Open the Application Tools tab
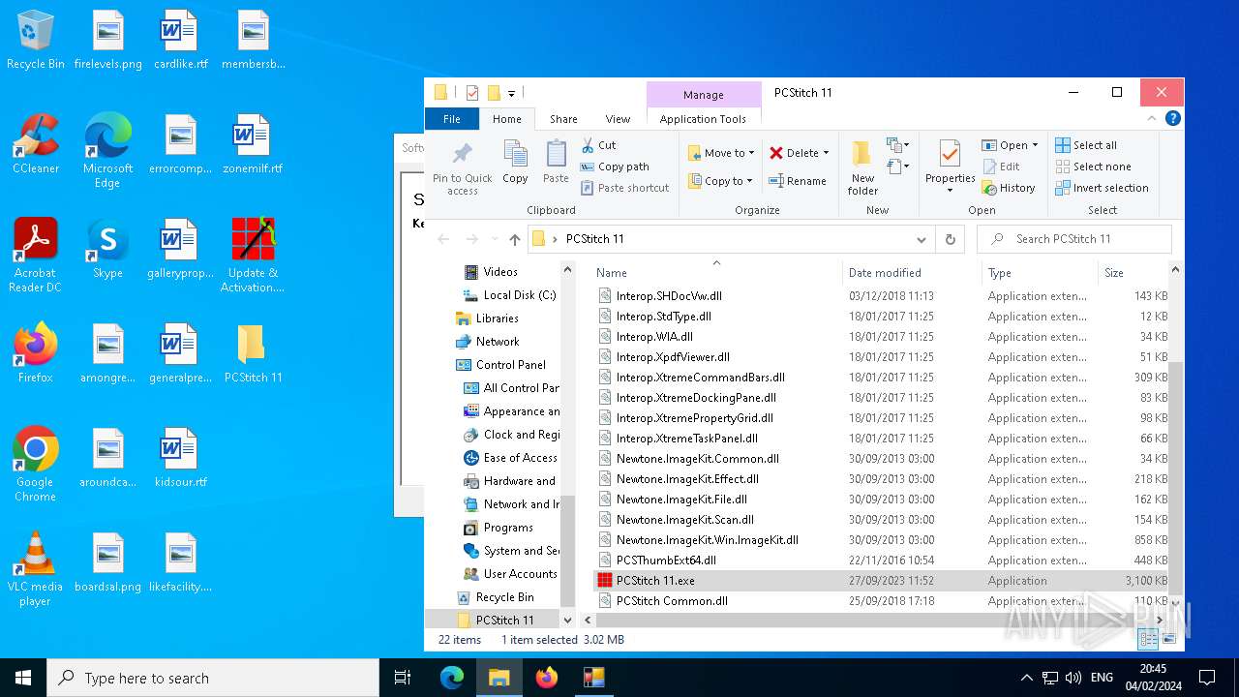The image size is (1239, 697). 703,119
